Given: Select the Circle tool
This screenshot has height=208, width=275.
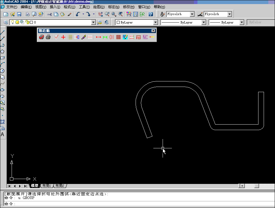Looking at the screenshot, I should click(2, 71).
